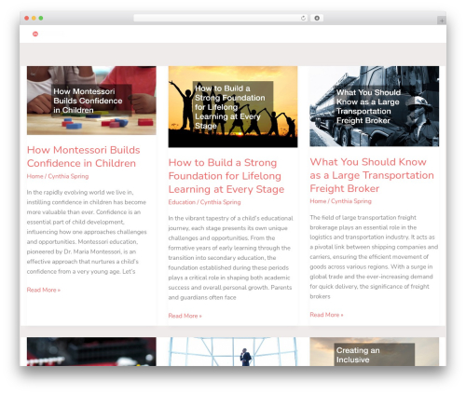Close the browser window with the red button
The height and width of the screenshot is (394, 466).
tap(27, 18)
